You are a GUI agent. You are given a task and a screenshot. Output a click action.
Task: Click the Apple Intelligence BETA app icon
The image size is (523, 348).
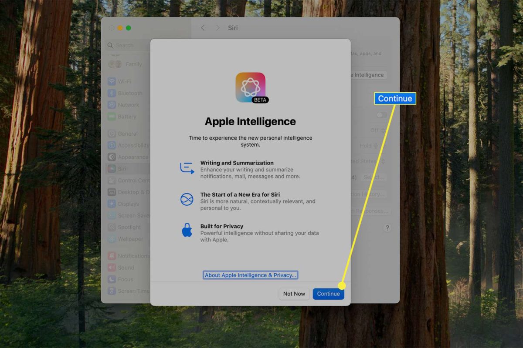[251, 87]
